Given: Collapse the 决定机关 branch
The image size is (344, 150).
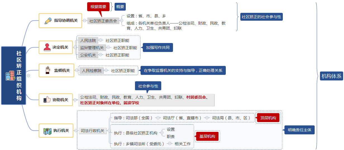Looking at the screenshot, I should point(75,47).
